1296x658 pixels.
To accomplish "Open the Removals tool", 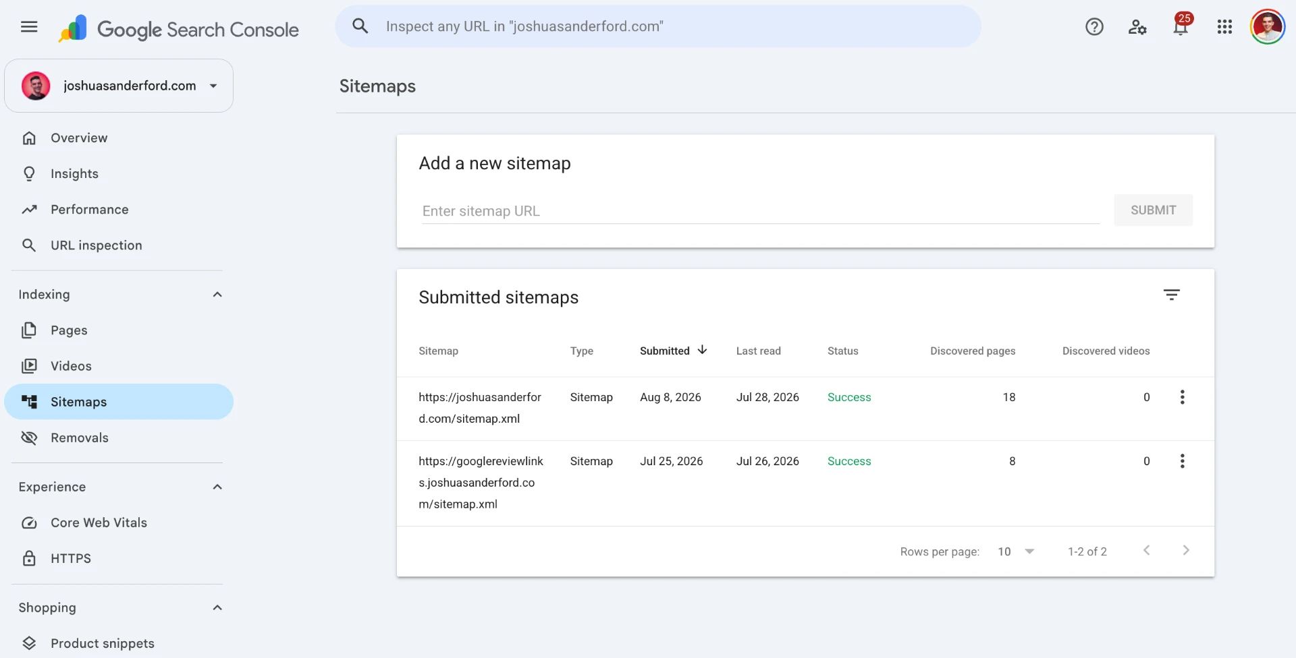I will (119, 438).
